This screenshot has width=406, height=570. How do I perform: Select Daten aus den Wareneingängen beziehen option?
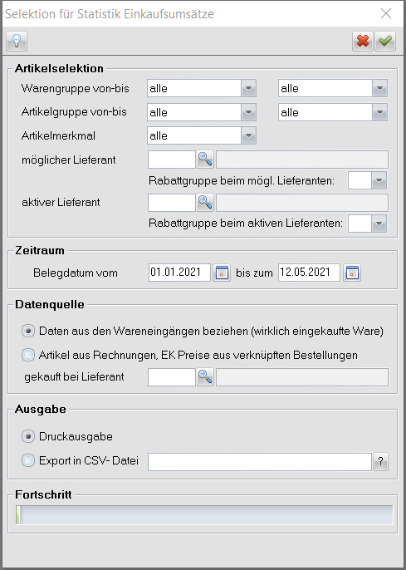pyautogui.click(x=28, y=331)
